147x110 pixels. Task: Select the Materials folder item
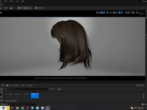(17, 94)
